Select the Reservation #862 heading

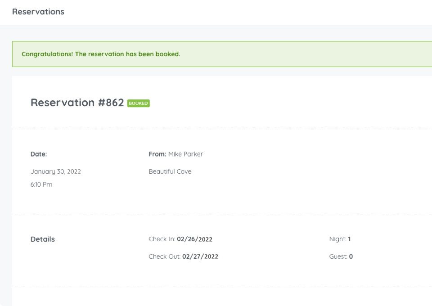point(77,103)
